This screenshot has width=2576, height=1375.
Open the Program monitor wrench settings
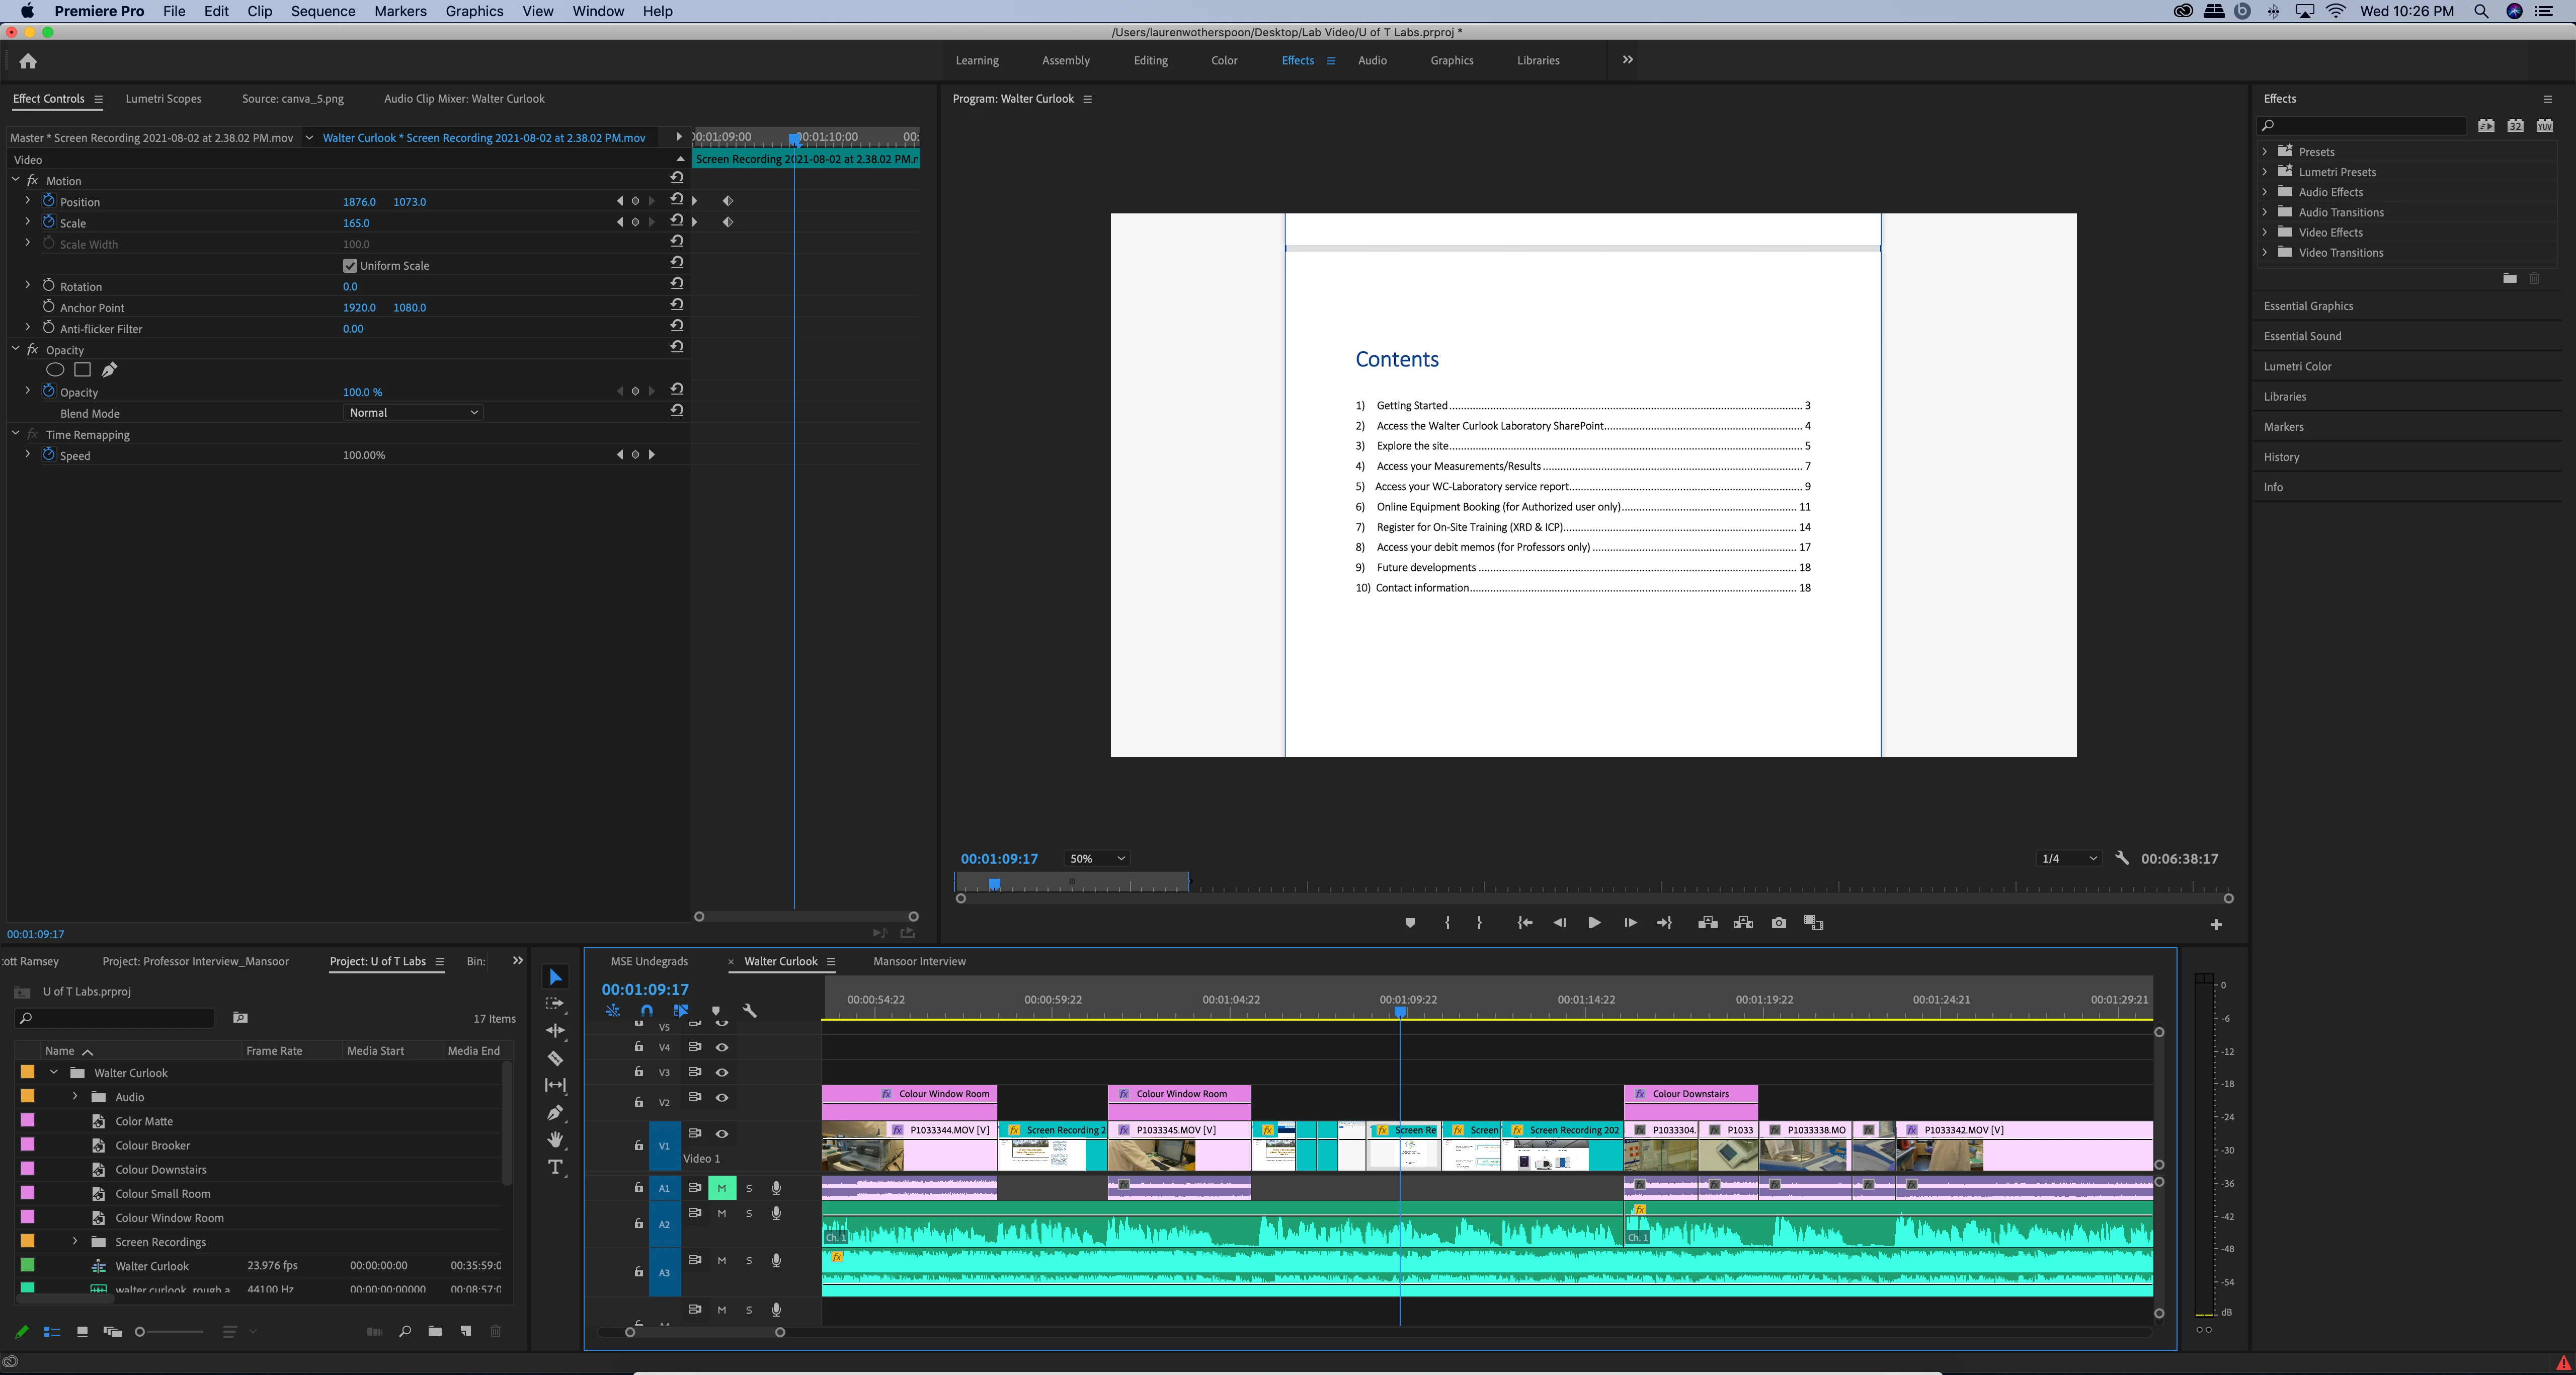click(x=2122, y=858)
